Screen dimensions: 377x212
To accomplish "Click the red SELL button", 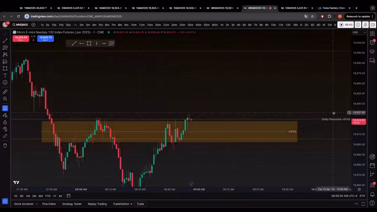I will coord(21,38).
